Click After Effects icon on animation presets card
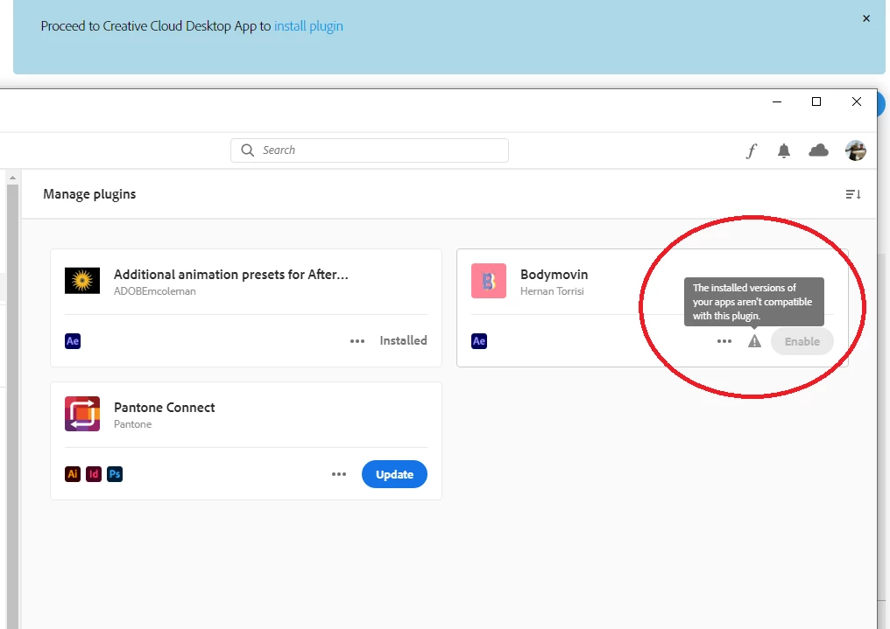This screenshot has height=629, width=890. [x=73, y=341]
